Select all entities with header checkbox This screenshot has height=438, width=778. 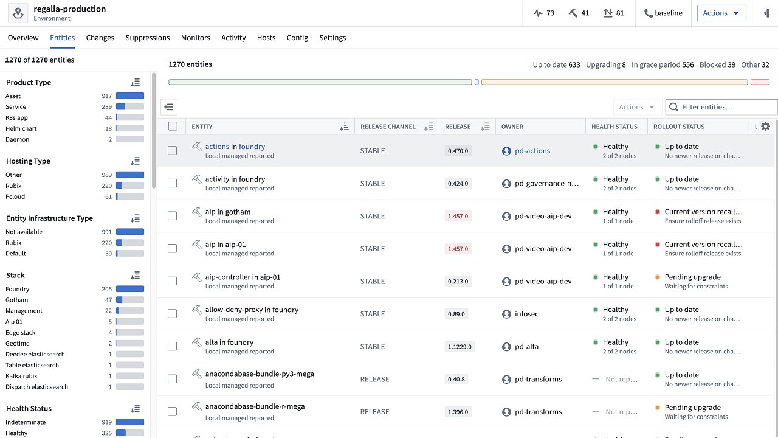(173, 127)
